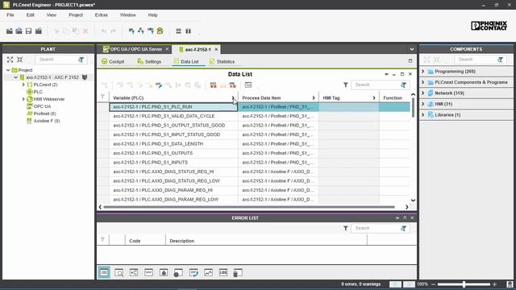The height and width of the screenshot is (290, 516).
Task: Expand all nodes in the PLANT tree
Action: coord(10,60)
